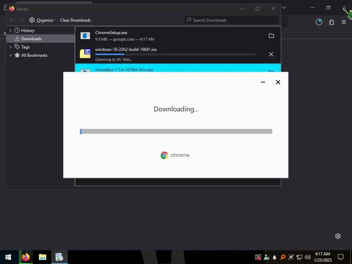This screenshot has width=352, height=264.
Task: Click the red-badged first tray icon
Action: pos(258,257)
